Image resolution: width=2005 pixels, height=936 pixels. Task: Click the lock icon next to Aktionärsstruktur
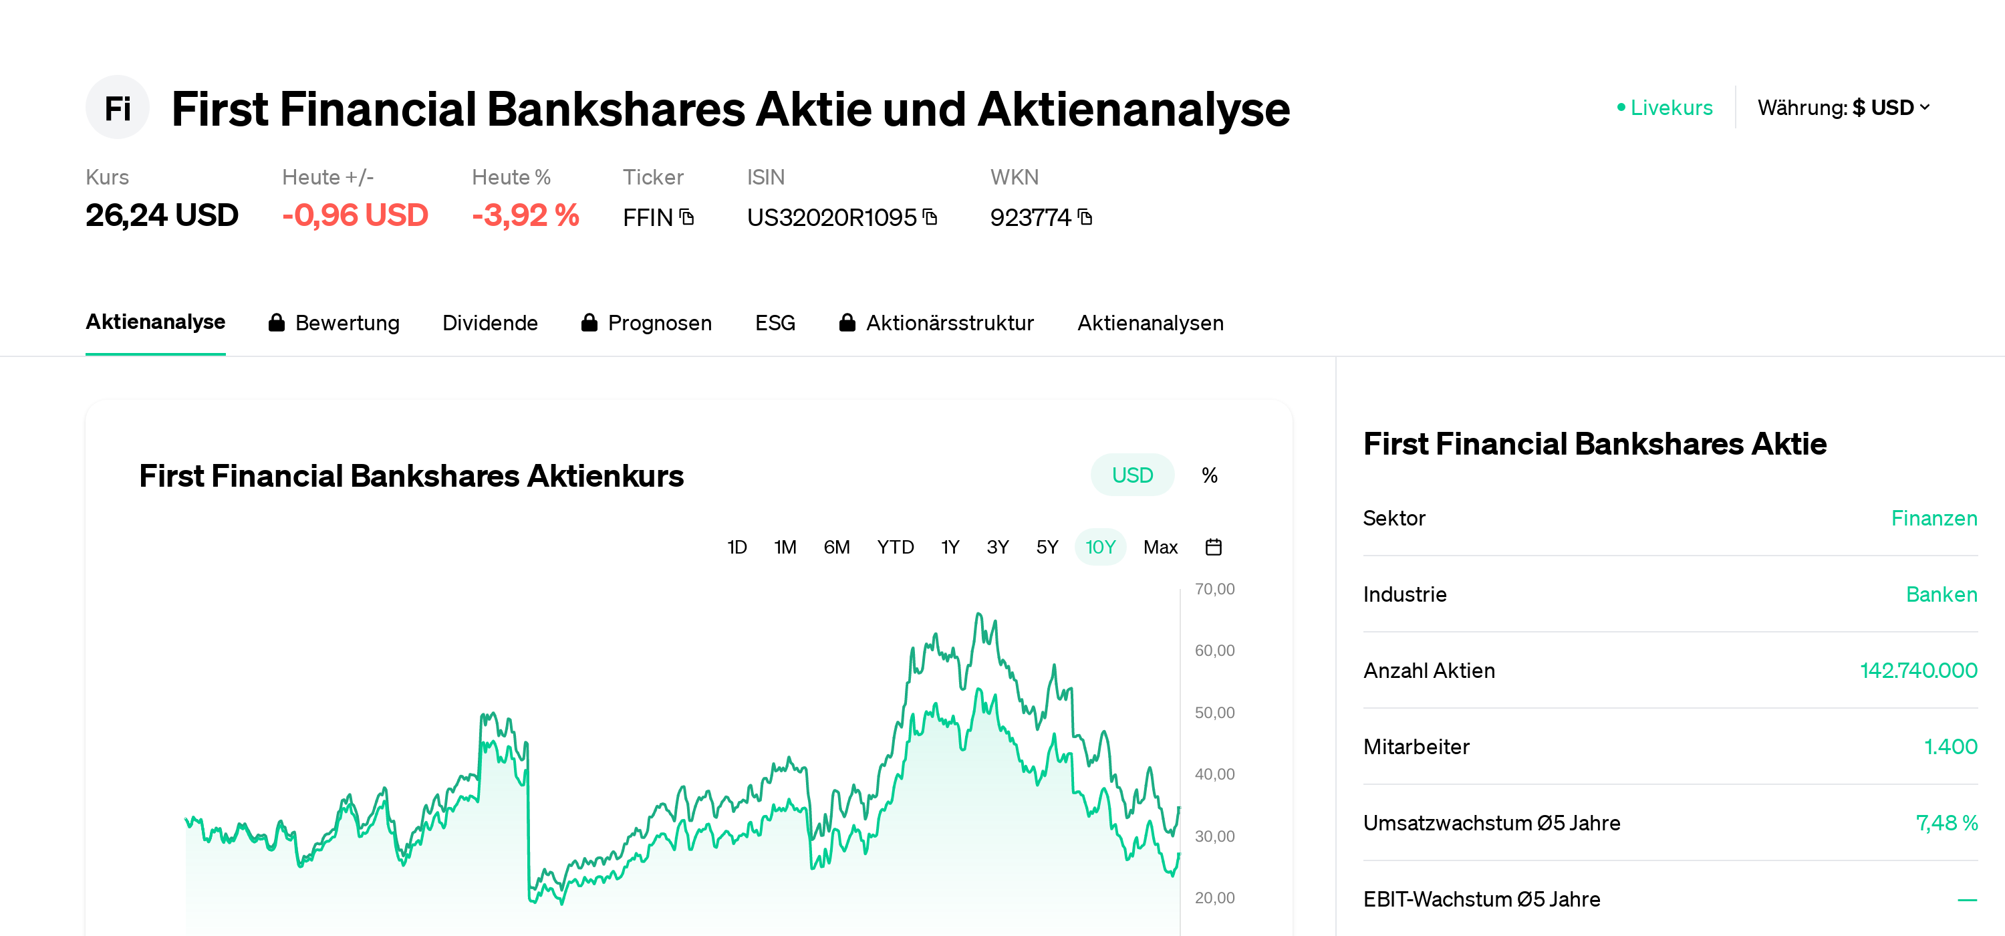point(847,322)
